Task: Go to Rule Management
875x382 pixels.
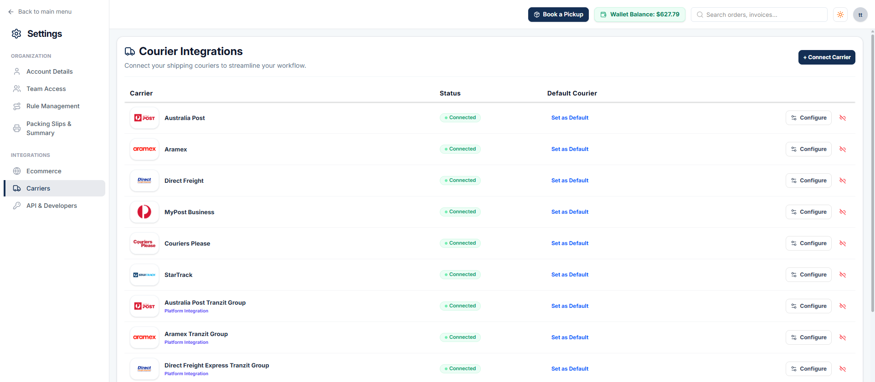Action: tap(55, 106)
